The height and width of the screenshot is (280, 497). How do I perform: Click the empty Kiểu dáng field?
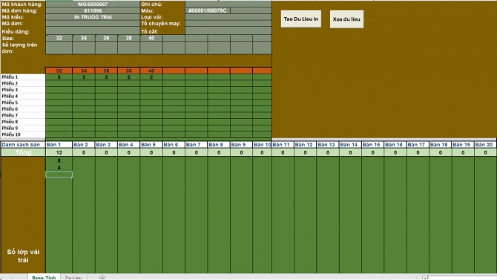click(93, 31)
